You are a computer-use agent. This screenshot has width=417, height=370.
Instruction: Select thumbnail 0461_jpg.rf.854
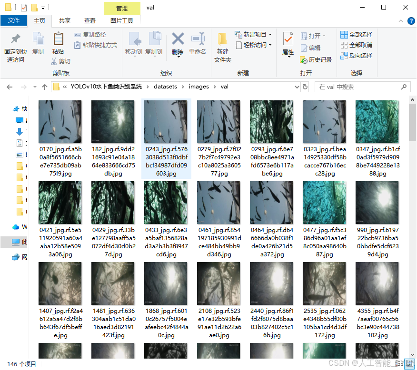pyautogui.click(x=218, y=203)
